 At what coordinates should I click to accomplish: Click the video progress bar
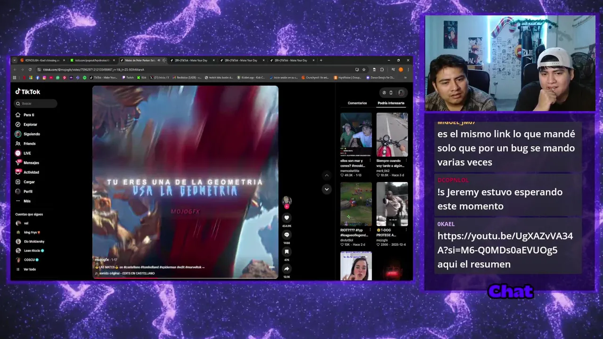pyautogui.click(x=185, y=278)
